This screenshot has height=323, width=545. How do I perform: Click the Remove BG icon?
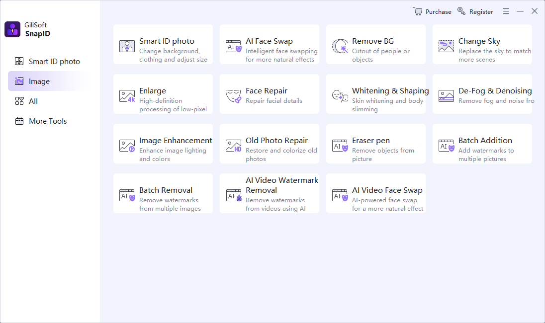(340, 46)
